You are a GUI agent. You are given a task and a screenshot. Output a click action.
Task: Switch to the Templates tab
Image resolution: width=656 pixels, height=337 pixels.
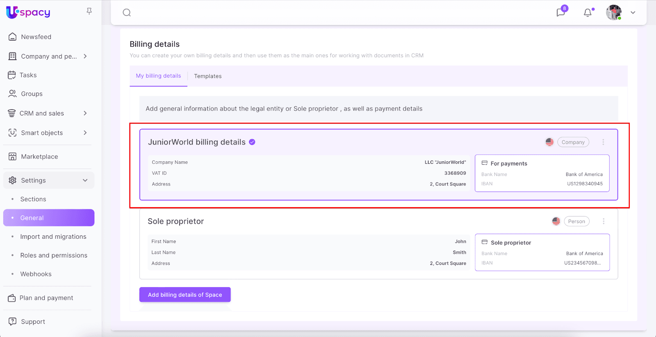click(x=207, y=76)
